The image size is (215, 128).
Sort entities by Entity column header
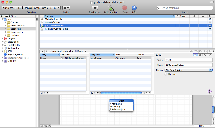click(50, 55)
